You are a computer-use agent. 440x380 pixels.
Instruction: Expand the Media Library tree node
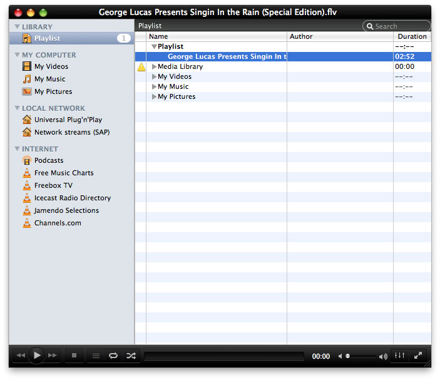154,66
